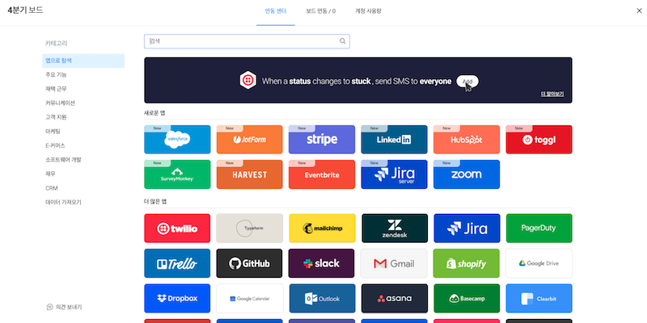The width and height of the screenshot is (647, 323).
Task: Select the Outlook integration tile
Action: [x=322, y=298]
